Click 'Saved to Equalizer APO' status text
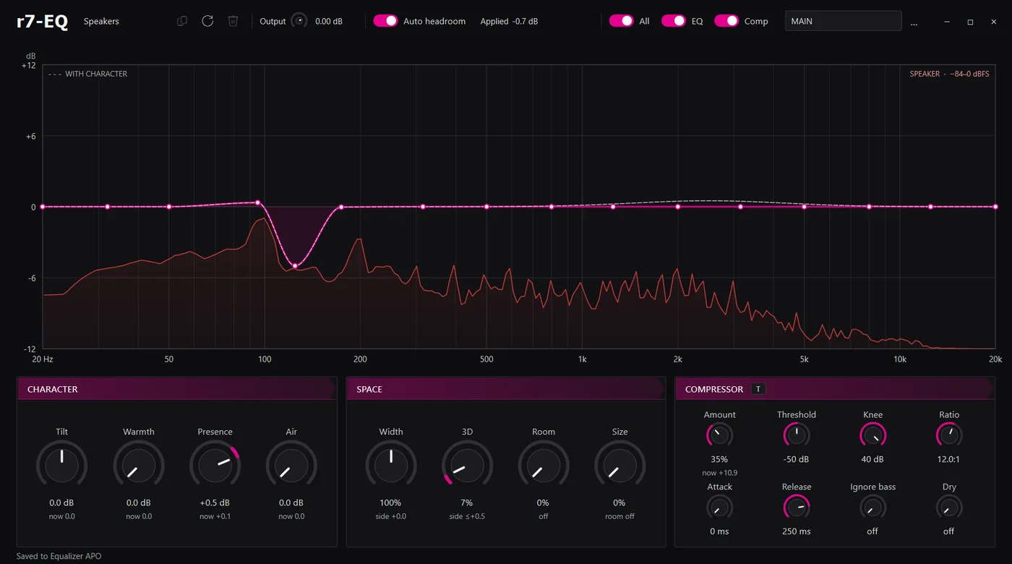Viewport: 1012px width, 564px height. tap(59, 556)
